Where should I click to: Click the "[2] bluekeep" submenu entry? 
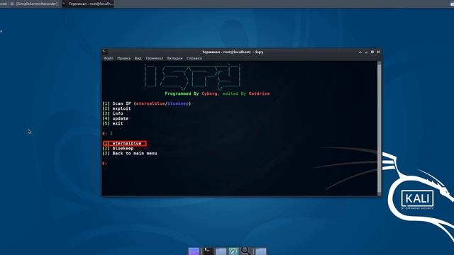point(118,148)
